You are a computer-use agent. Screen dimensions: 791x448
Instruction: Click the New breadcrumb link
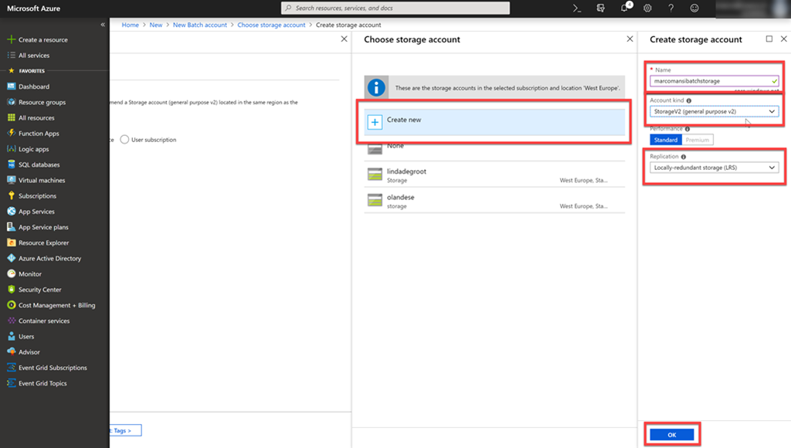(x=156, y=25)
